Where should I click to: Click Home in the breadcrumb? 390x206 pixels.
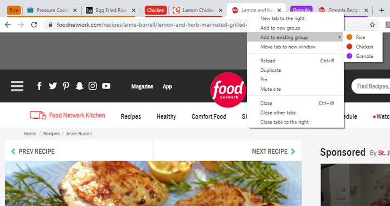coord(30,134)
